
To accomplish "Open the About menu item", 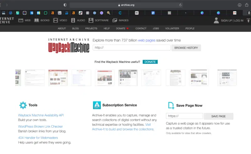I will (x=61, y=28).
